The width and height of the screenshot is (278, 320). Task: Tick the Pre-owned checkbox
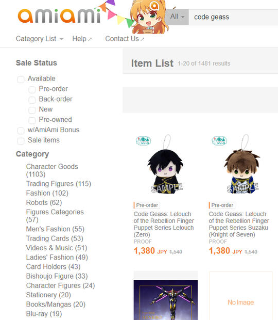point(32,120)
